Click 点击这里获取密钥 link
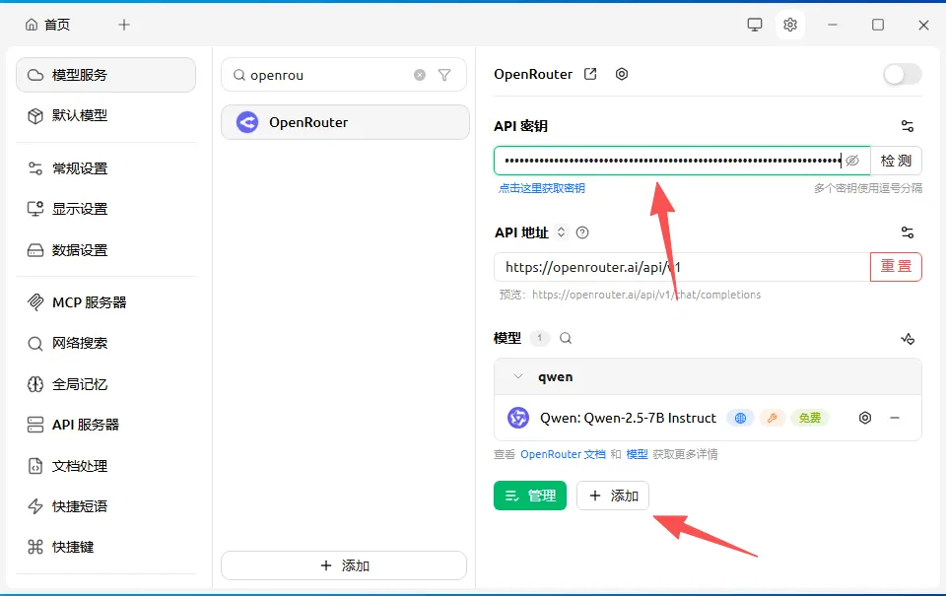Screen dimensions: 946x596 (x=541, y=188)
